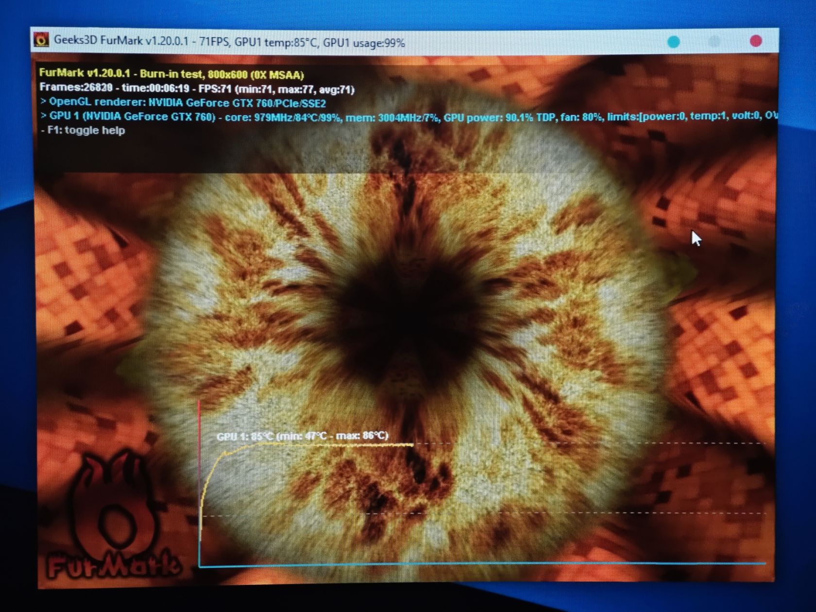The width and height of the screenshot is (816, 612).
Task: Click 'F1: toggle help' text
Action: (83, 130)
